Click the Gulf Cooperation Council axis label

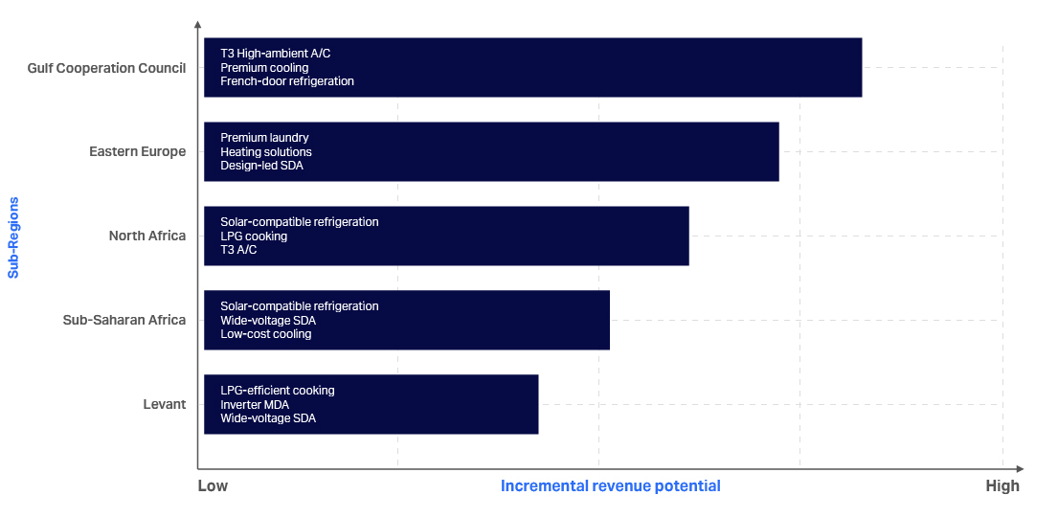[106, 68]
